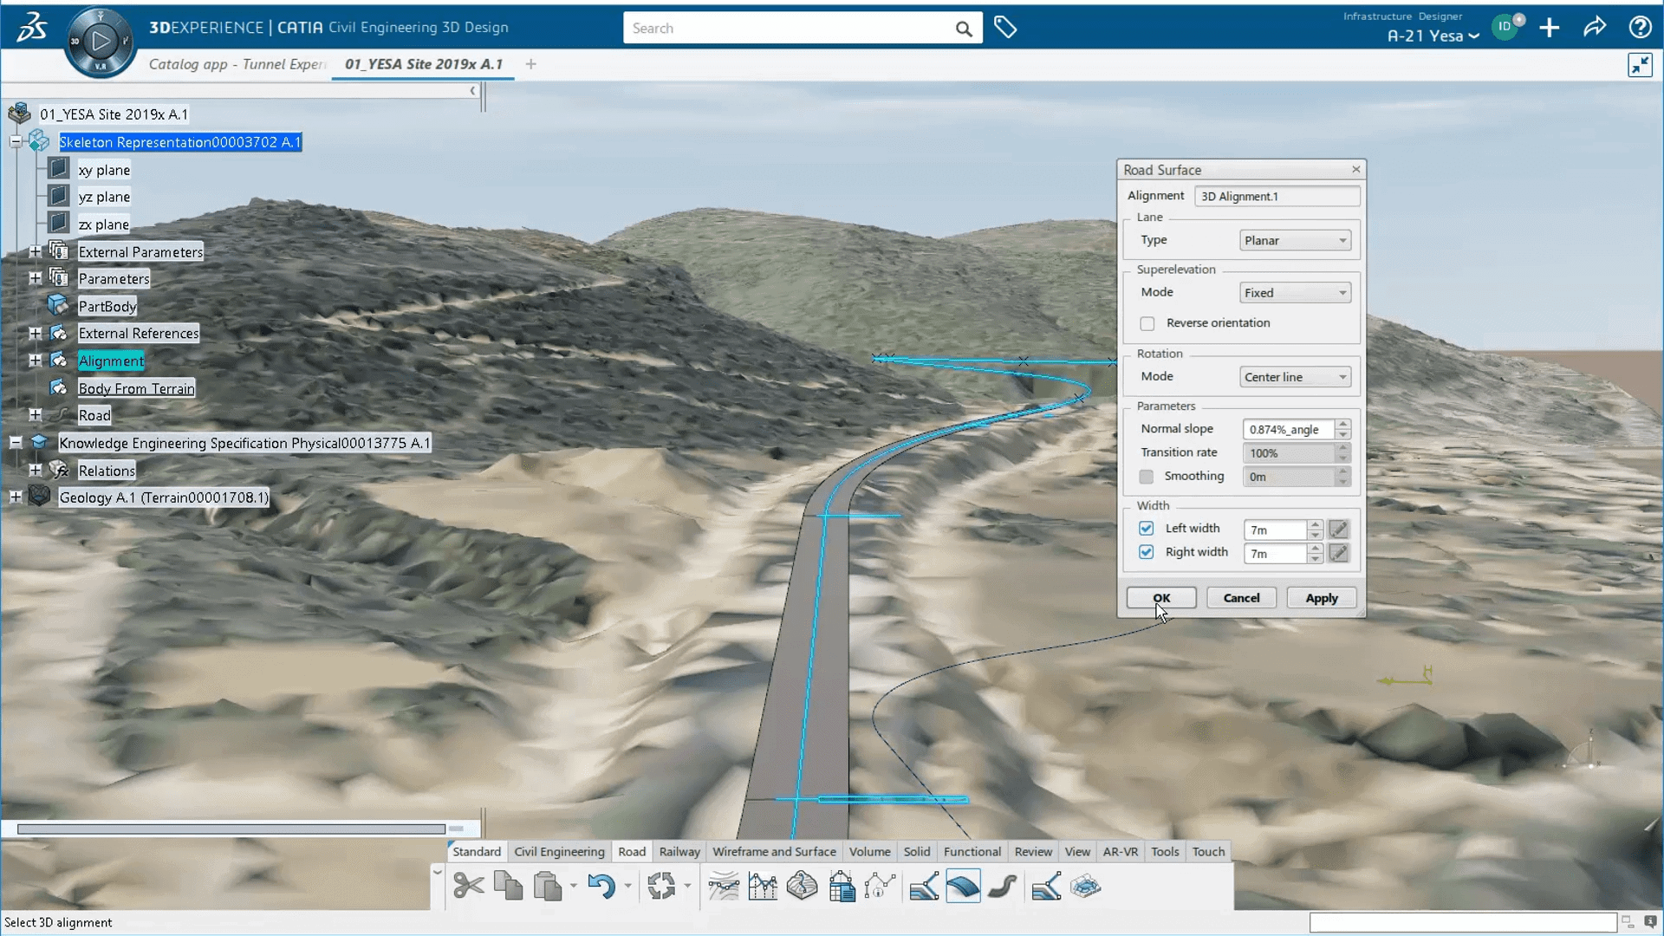This screenshot has height=936, width=1664.
Task: Enable Reverse orientation checkbox
Action: [x=1147, y=324]
